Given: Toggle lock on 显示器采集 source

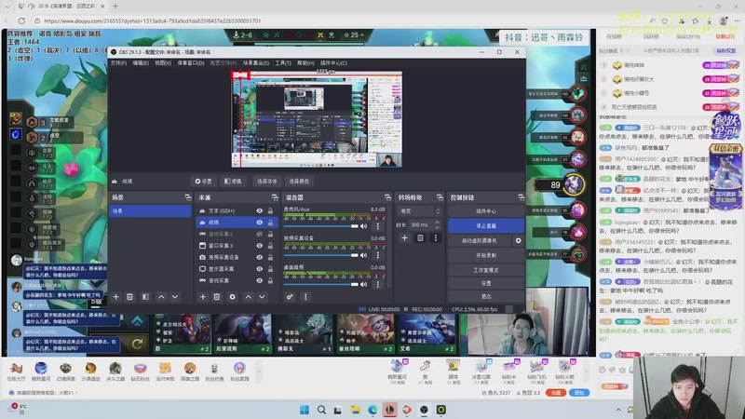Looking at the screenshot, I should pos(270,269).
